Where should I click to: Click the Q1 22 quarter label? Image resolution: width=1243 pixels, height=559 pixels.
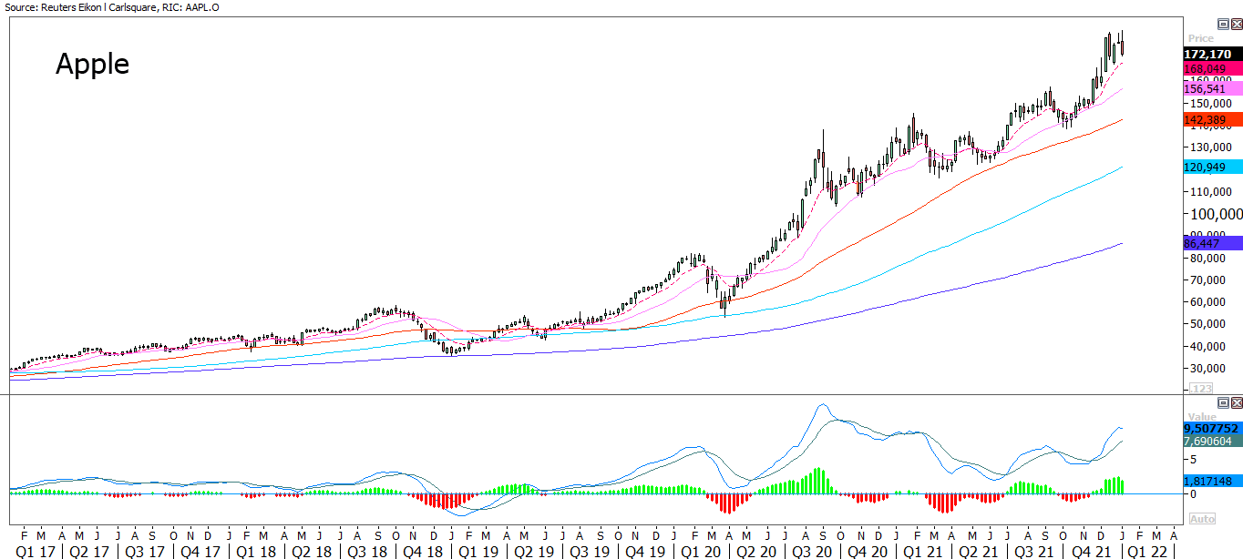1147,551
